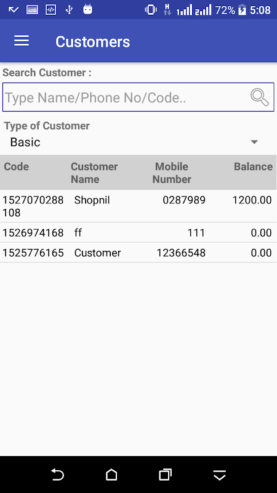The width and height of the screenshot is (277, 493).
Task: Select the Basic customer type spinner
Action: (138, 142)
